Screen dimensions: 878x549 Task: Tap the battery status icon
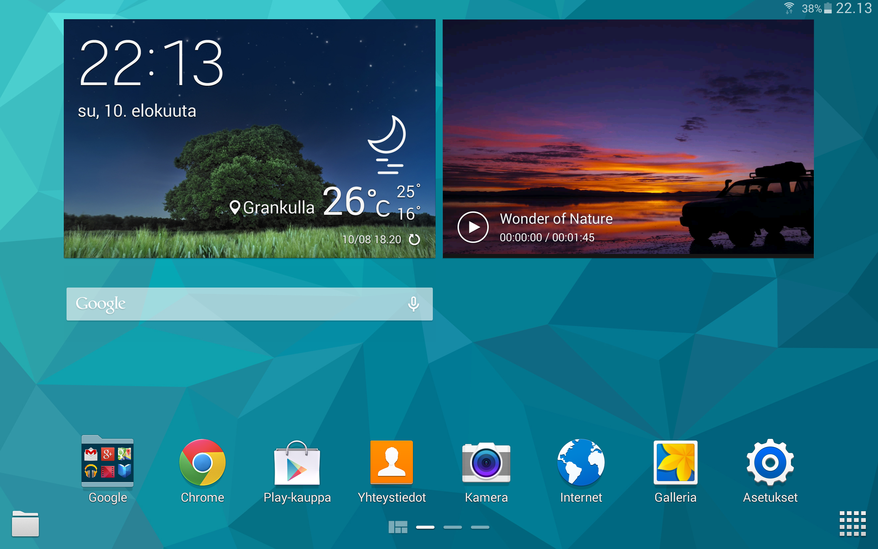click(828, 8)
